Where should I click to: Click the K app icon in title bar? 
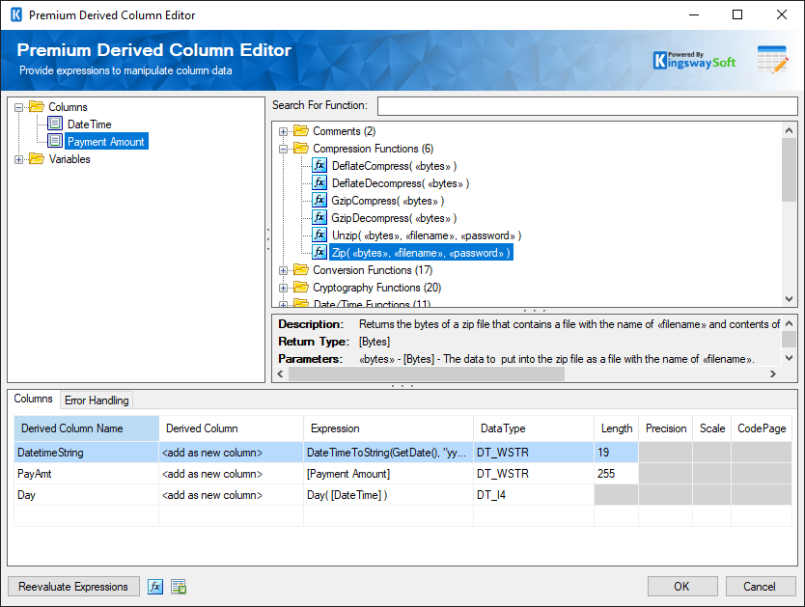[x=16, y=14]
